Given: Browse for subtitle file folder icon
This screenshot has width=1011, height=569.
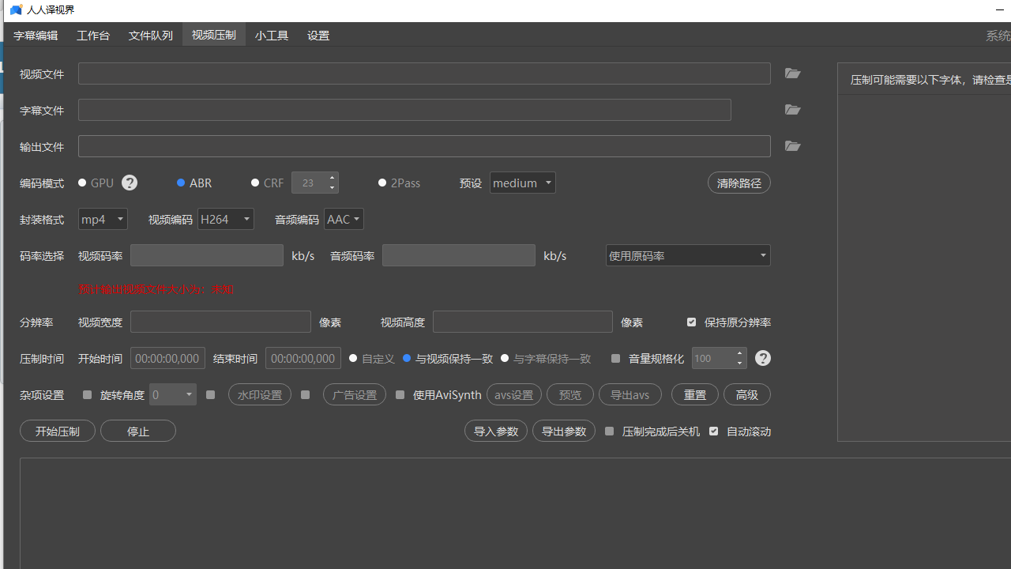Looking at the screenshot, I should (793, 110).
